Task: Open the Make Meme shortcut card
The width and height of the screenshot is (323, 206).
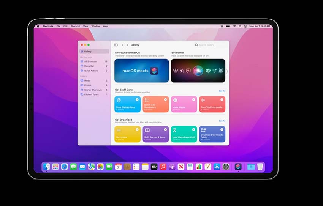Action: click(x=184, y=104)
